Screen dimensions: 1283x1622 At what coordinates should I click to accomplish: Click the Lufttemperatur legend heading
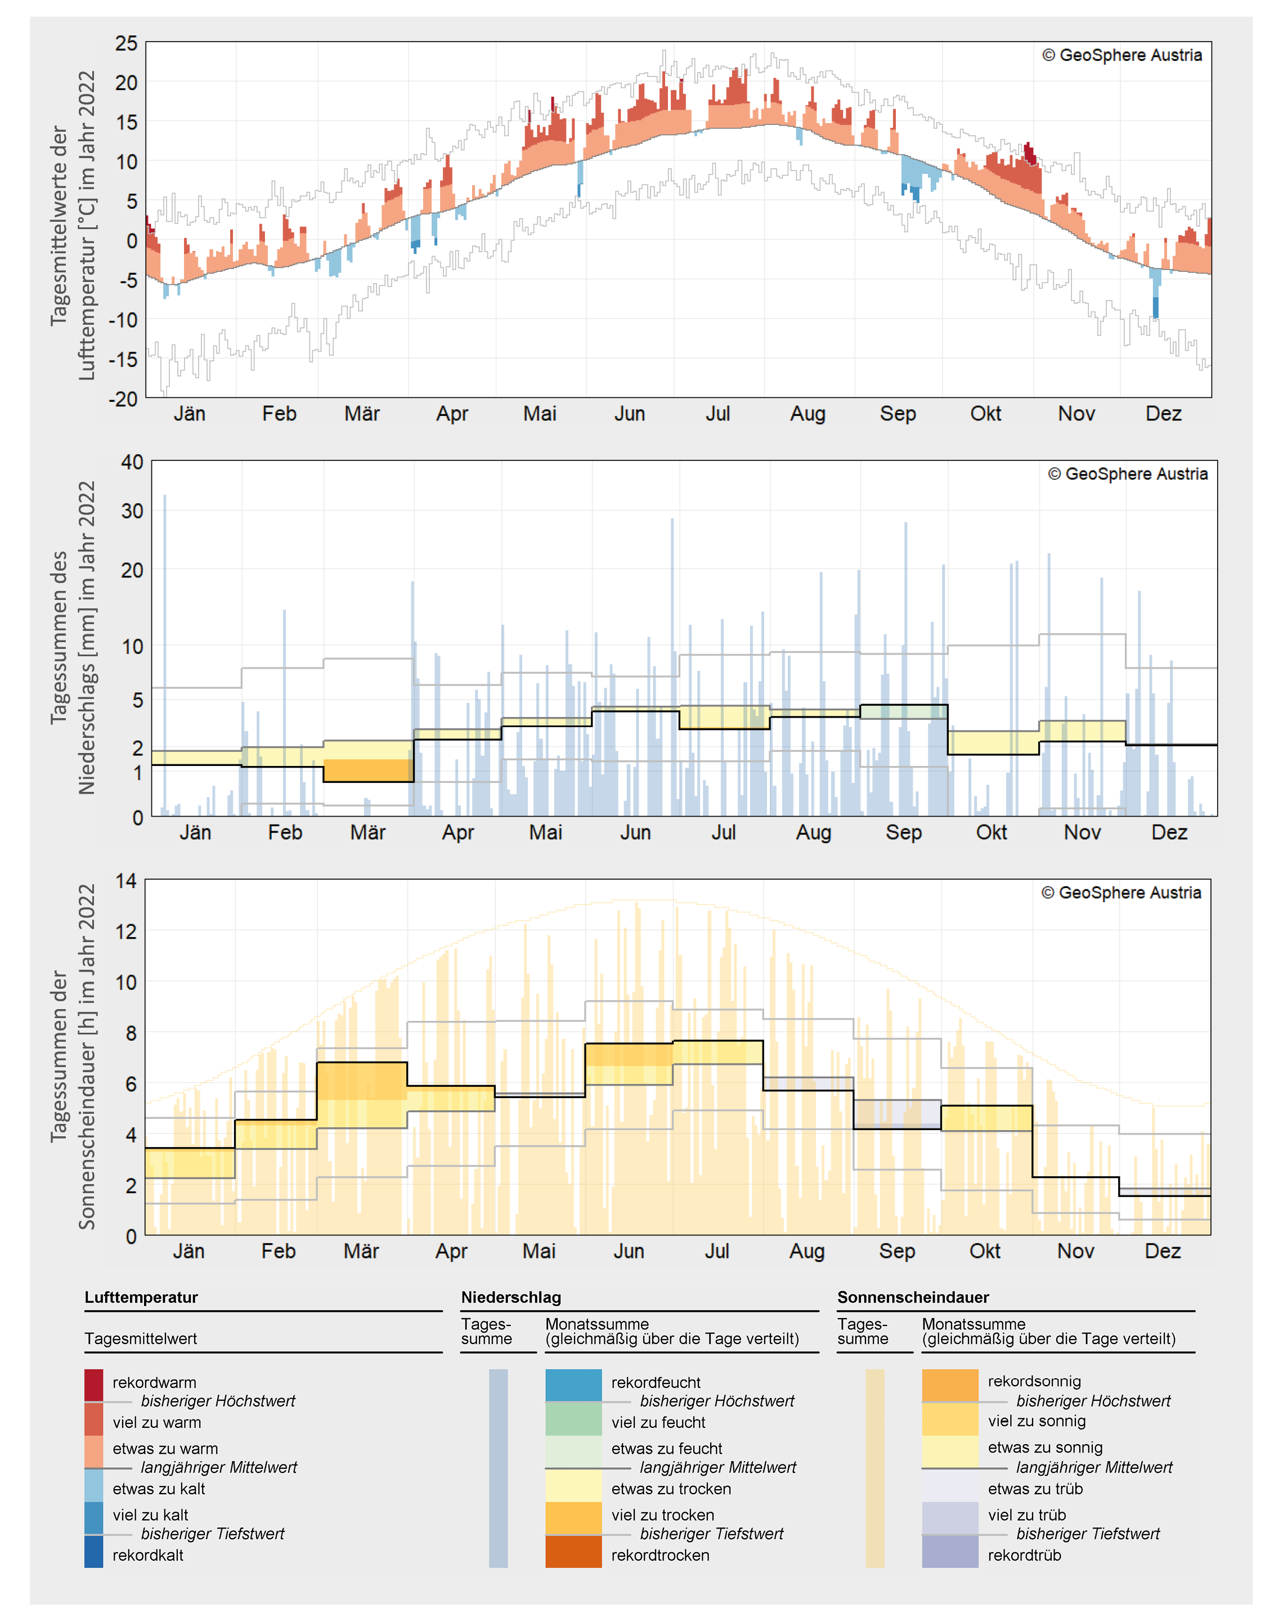pyautogui.click(x=141, y=1297)
